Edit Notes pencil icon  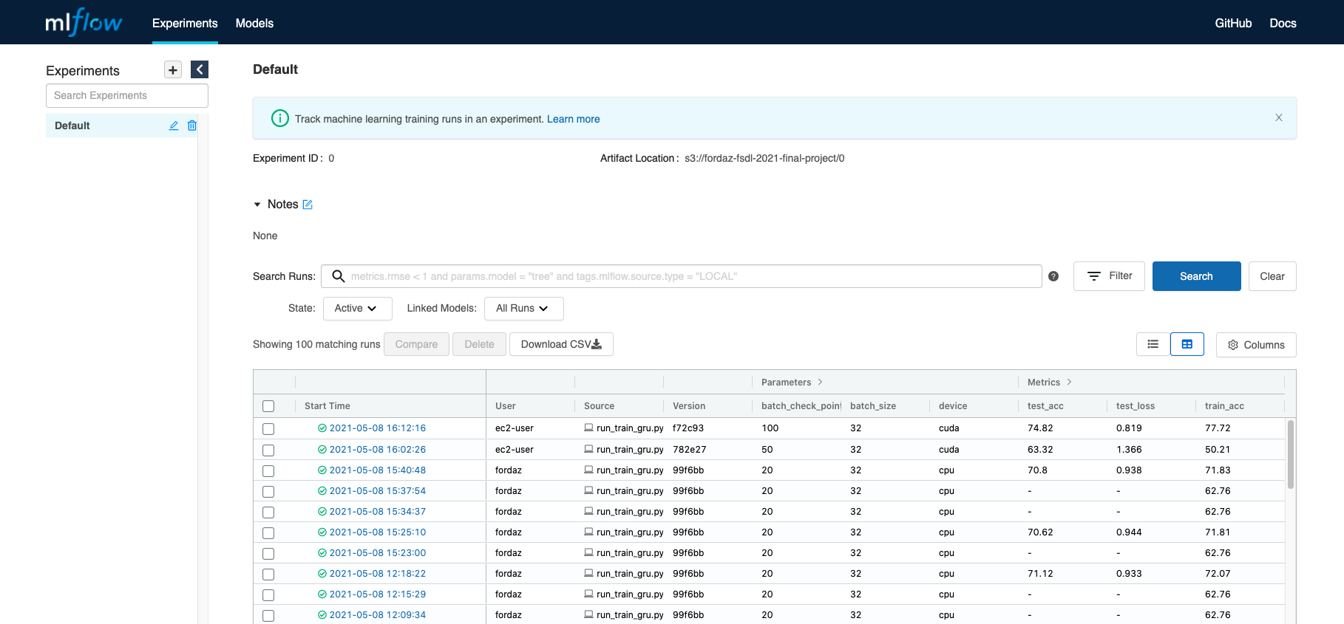(308, 205)
